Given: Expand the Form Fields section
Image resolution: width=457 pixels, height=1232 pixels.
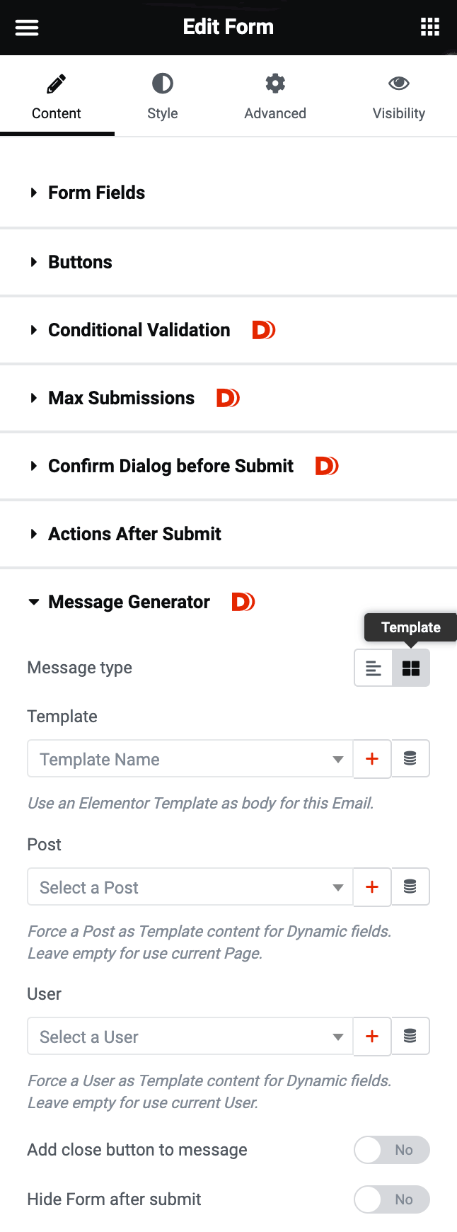Looking at the screenshot, I should point(96,192).
